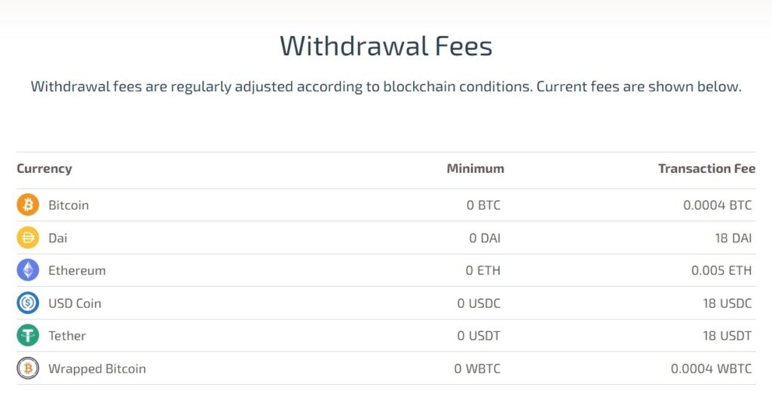Click the 0.005 ETH transaction fee
The image size is (772, 406).
(x=721, y=270)
